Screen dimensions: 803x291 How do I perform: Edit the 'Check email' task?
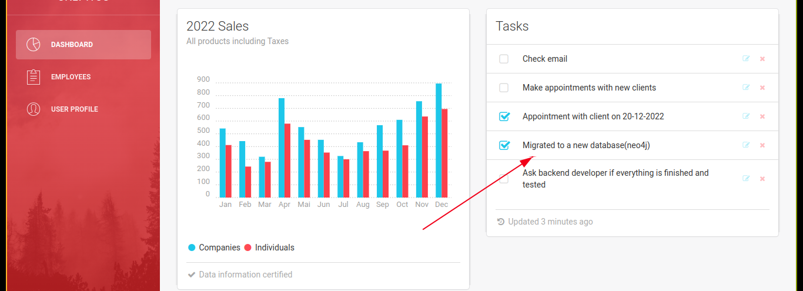pyautogui.click(x=746, y=59)
